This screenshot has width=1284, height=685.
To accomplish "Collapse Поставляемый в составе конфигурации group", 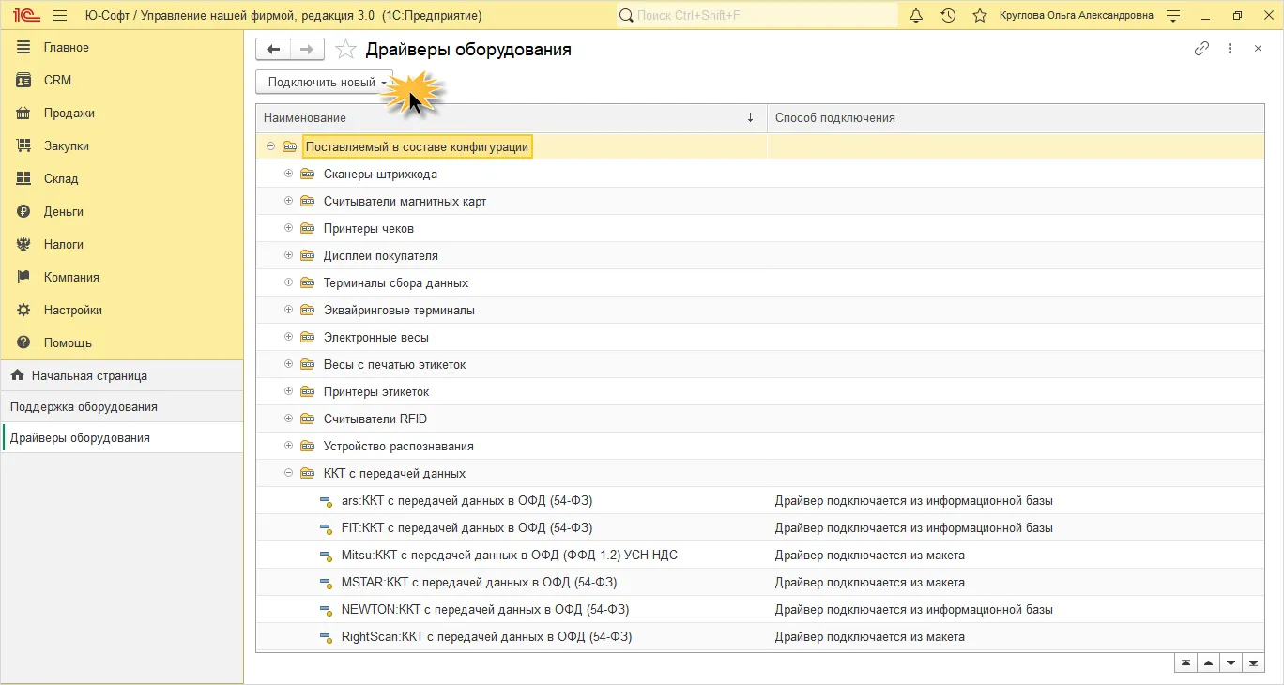I will [x=270, y=146].
